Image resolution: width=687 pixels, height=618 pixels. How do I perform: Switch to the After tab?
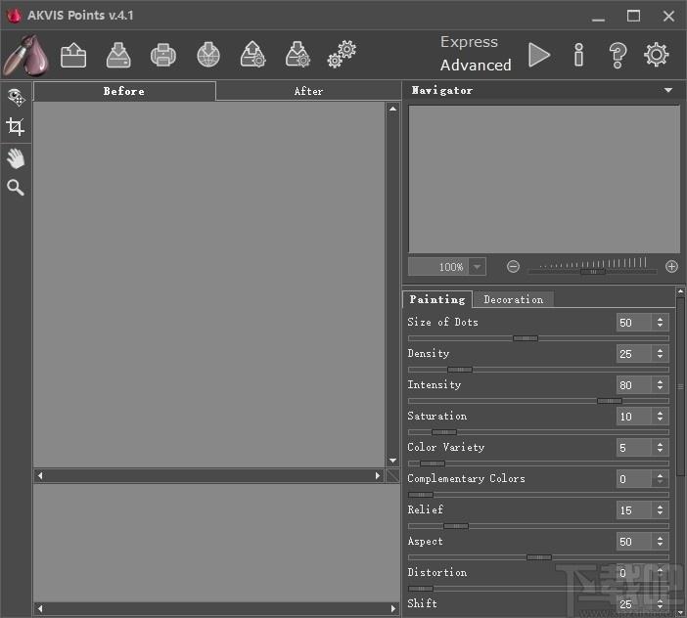pyautogui.click(x=308, y=91)
